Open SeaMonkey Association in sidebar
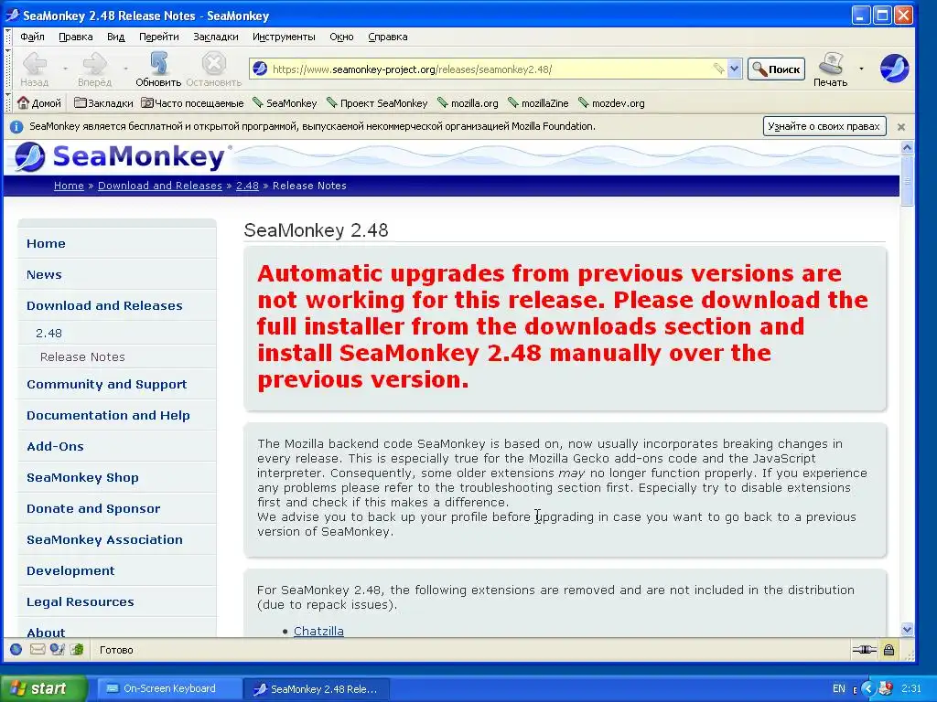 pos(104,539)
